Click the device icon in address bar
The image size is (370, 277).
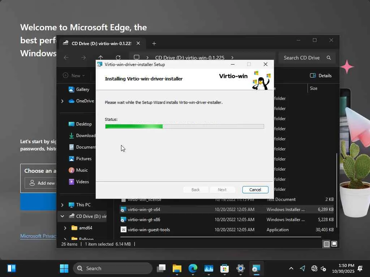136,57
